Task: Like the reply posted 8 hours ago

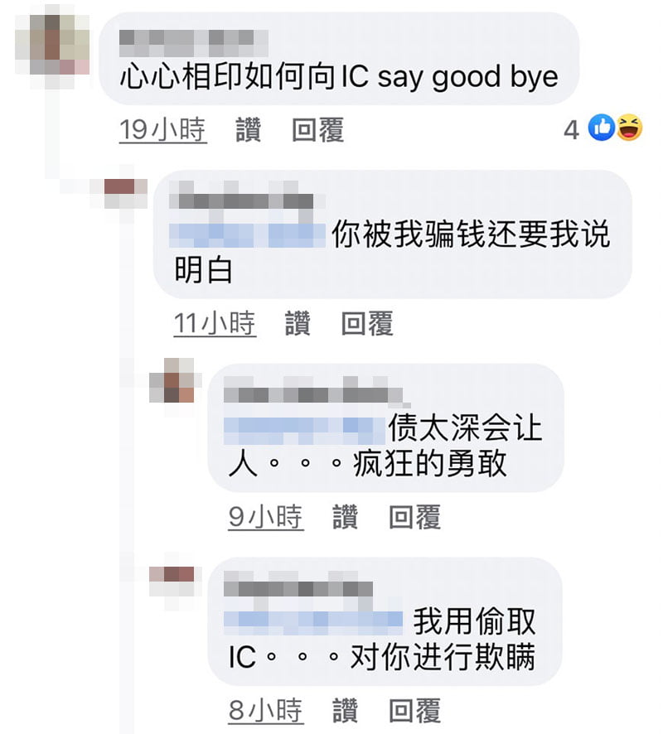Action: click(x=346, y=710)
